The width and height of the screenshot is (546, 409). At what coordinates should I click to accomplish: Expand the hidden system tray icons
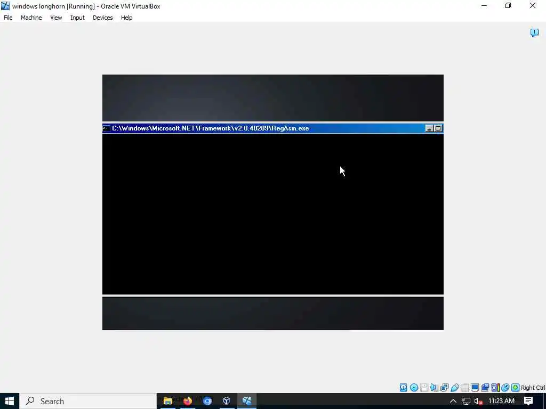pyautogui.click(x=453, y=401)
